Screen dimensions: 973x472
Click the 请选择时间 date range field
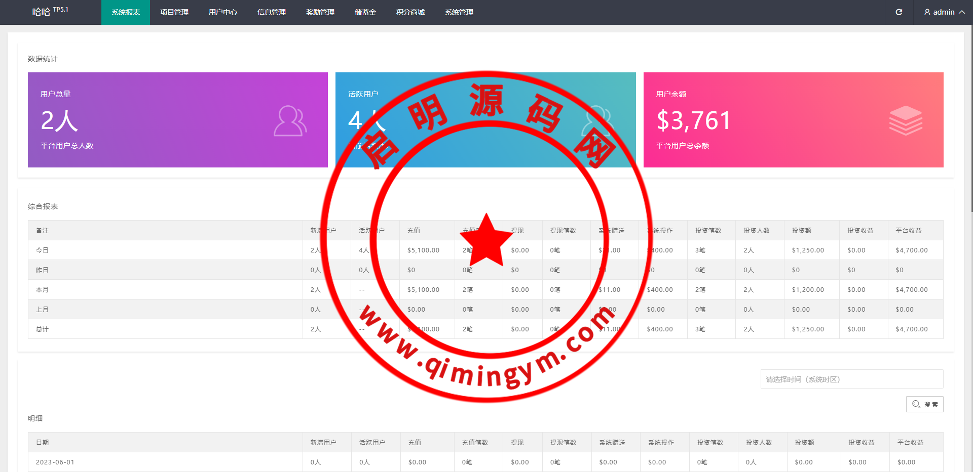(x=851, y=379)
